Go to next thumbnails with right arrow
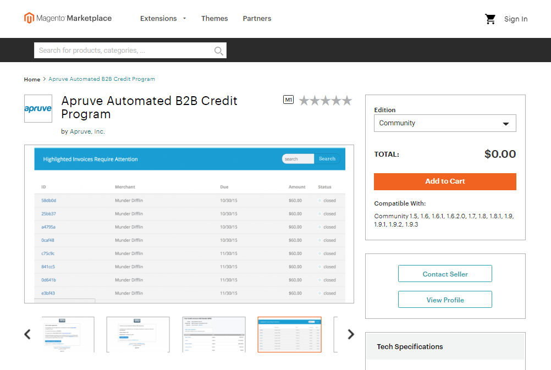 [x=351, y=334]
